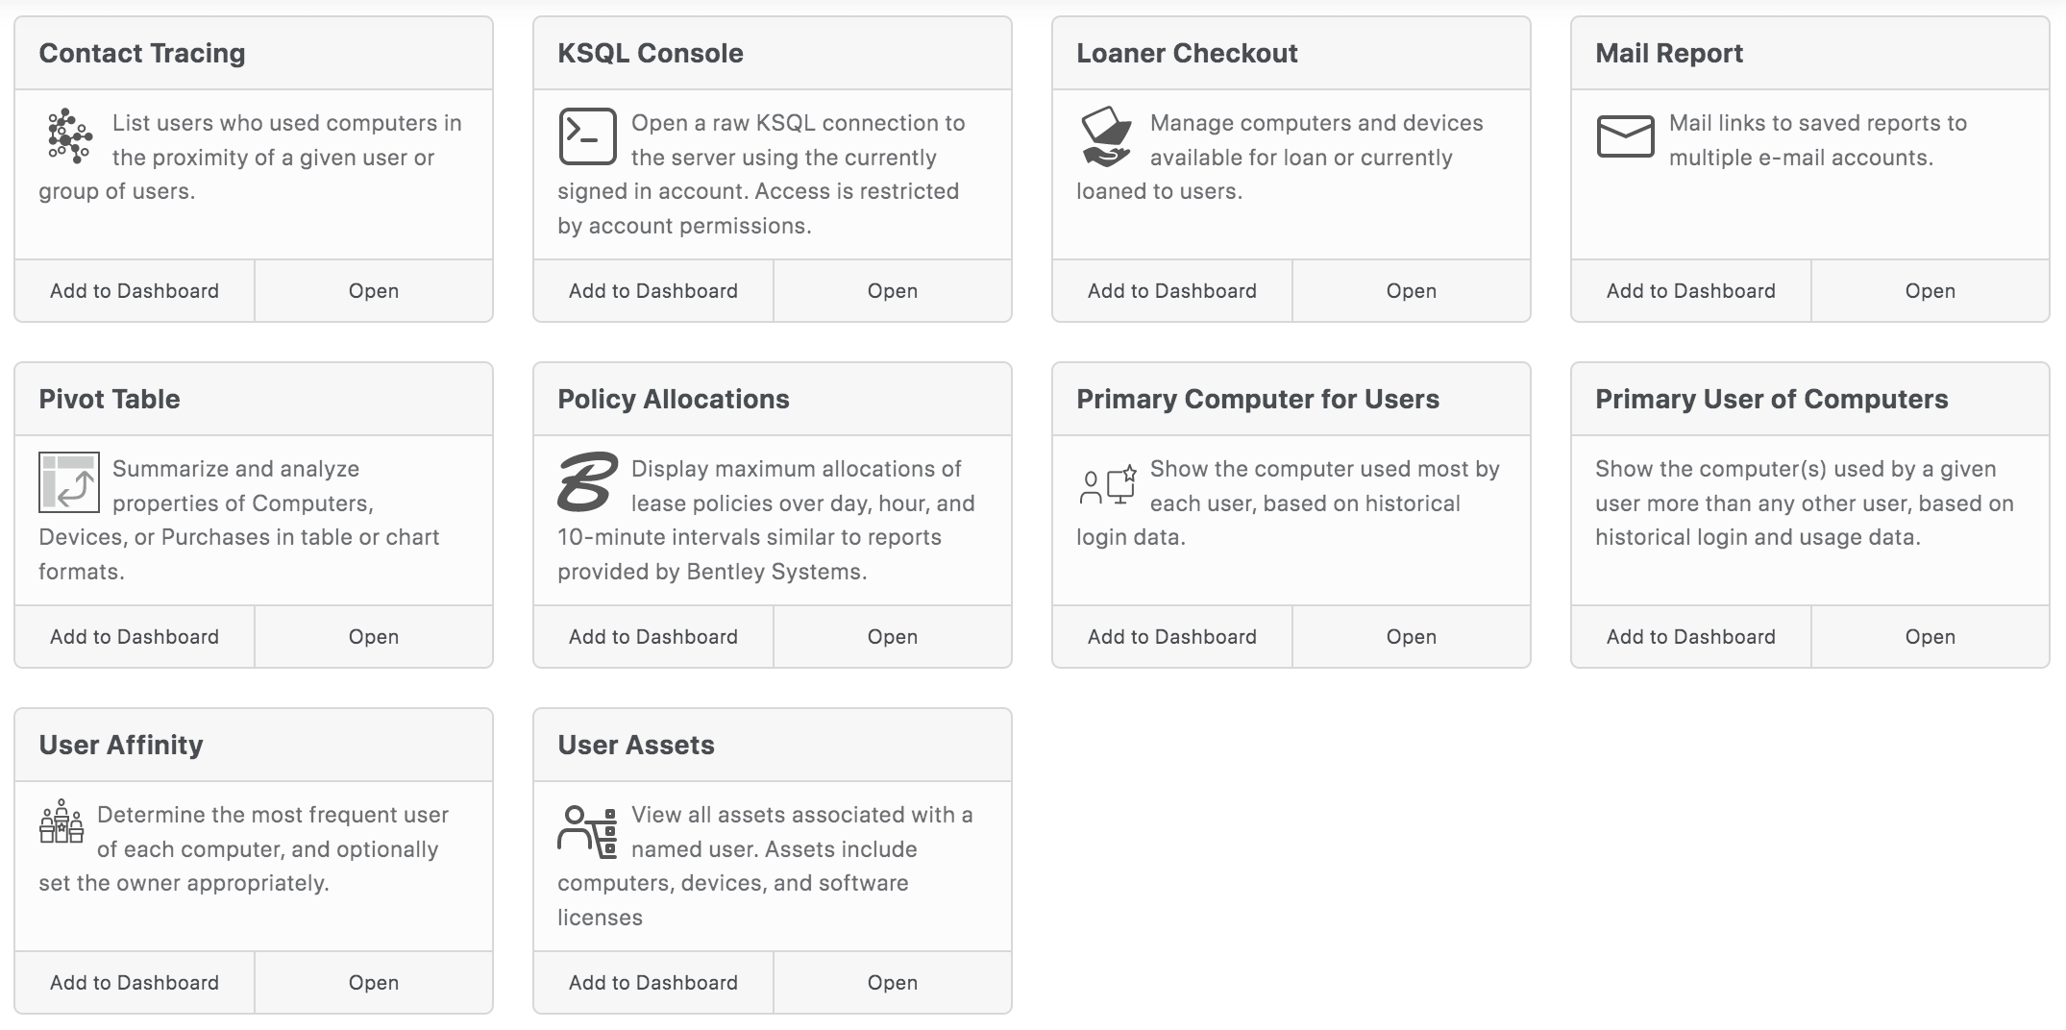
Task: Add Policy Allocations to Dashboard
Action: [653, 637]
